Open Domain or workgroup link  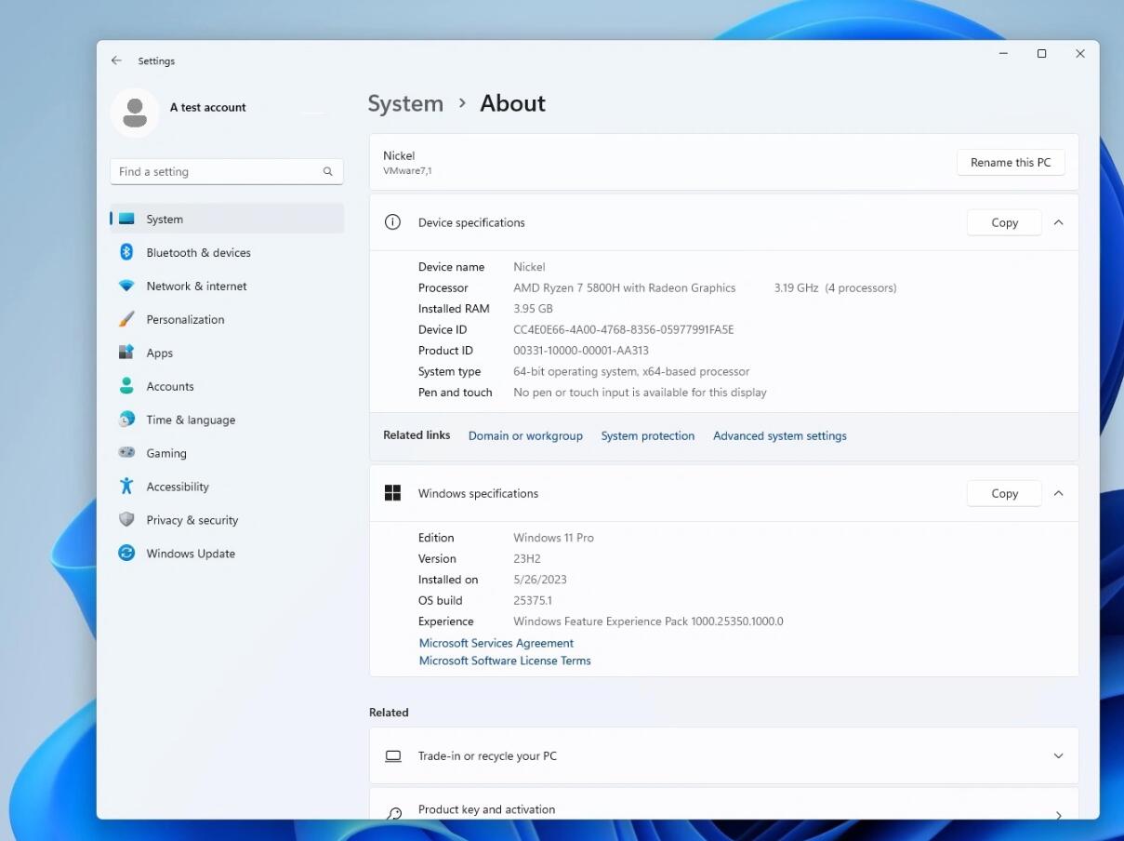click(x=525, y=435)
